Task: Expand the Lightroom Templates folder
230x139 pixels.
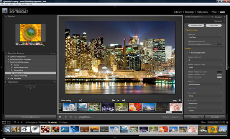Action: tap(8, 57)
